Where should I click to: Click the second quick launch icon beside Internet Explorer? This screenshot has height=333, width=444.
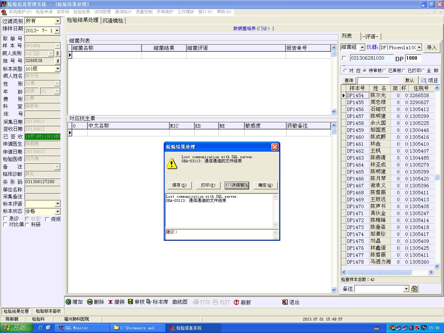48,327
